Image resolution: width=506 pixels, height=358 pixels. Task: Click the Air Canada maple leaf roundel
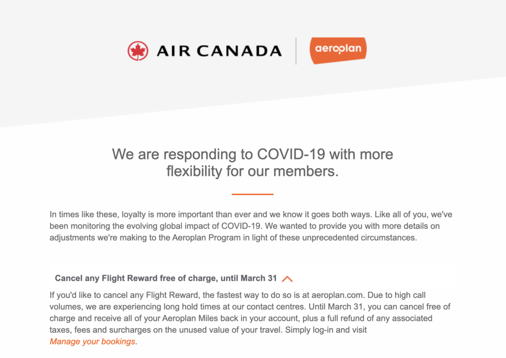(x=137, y=51)
